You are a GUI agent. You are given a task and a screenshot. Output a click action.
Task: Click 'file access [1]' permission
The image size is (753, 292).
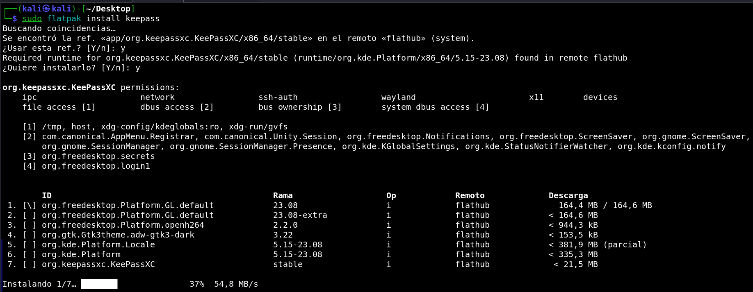59,107
